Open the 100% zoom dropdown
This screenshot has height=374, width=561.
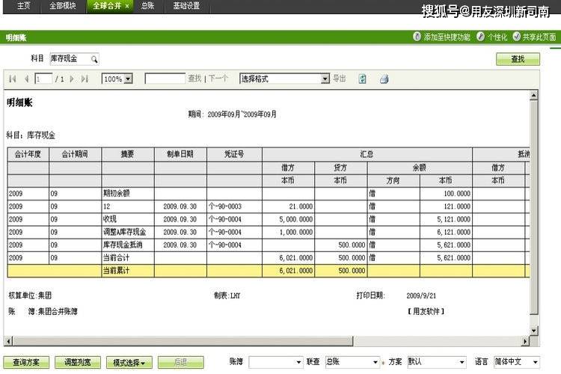click(x=128, y=79)
